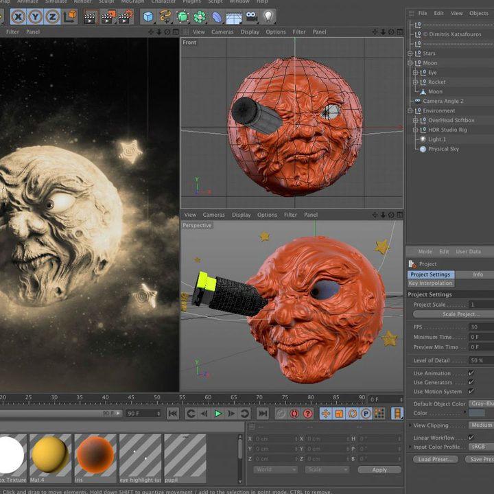Click the Render View clapperboard icon
Viewport: 494px width, 494px height.
point(90,16)
